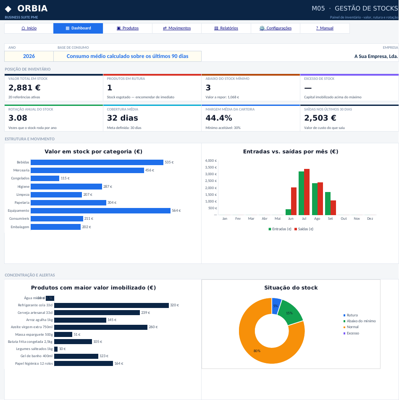Click the 'Meta definida: 30 dias' text

(x=124, y=128)
